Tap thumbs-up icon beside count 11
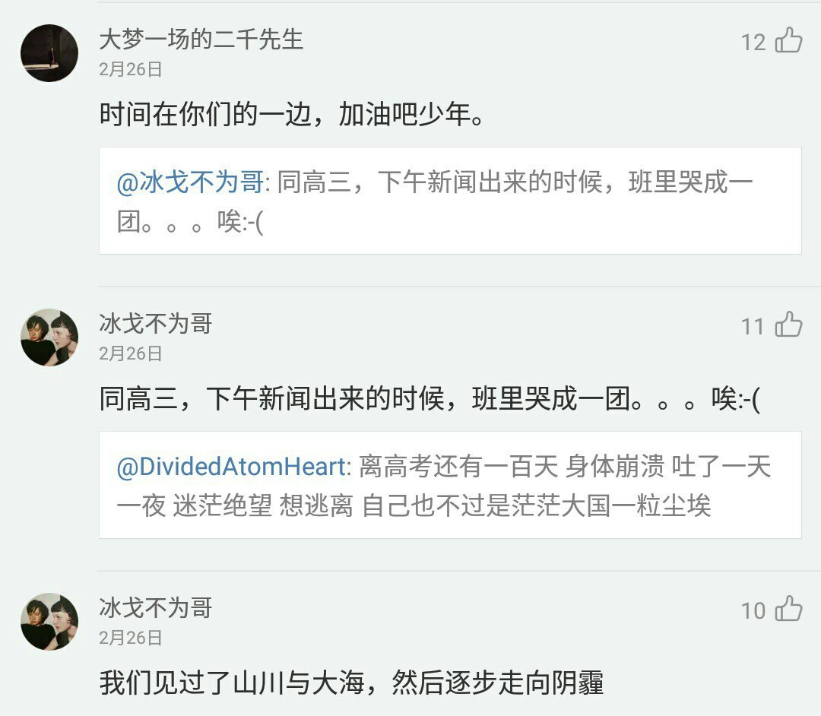This screenshot has height=716, width=821. point(789,325)
